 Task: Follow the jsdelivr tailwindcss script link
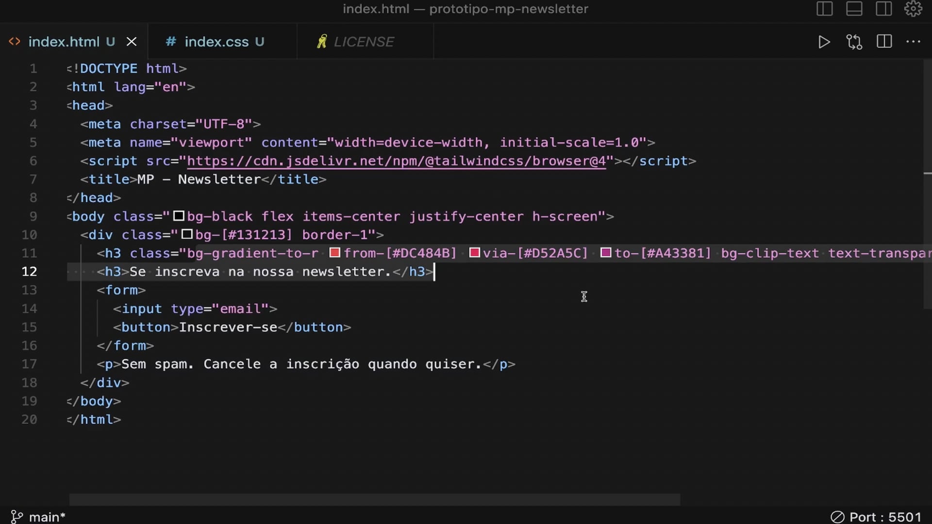(397, 161)
